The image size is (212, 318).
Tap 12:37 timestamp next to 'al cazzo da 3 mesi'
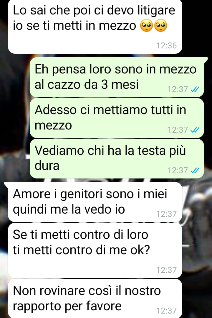point(178,89)
